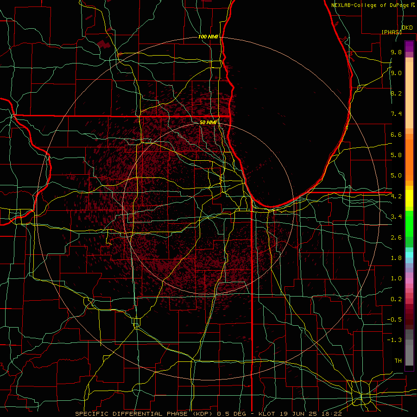Screen dimensions: 417x417
Task: Click the -0.5 scale value
Action: (x=394, y=320)
